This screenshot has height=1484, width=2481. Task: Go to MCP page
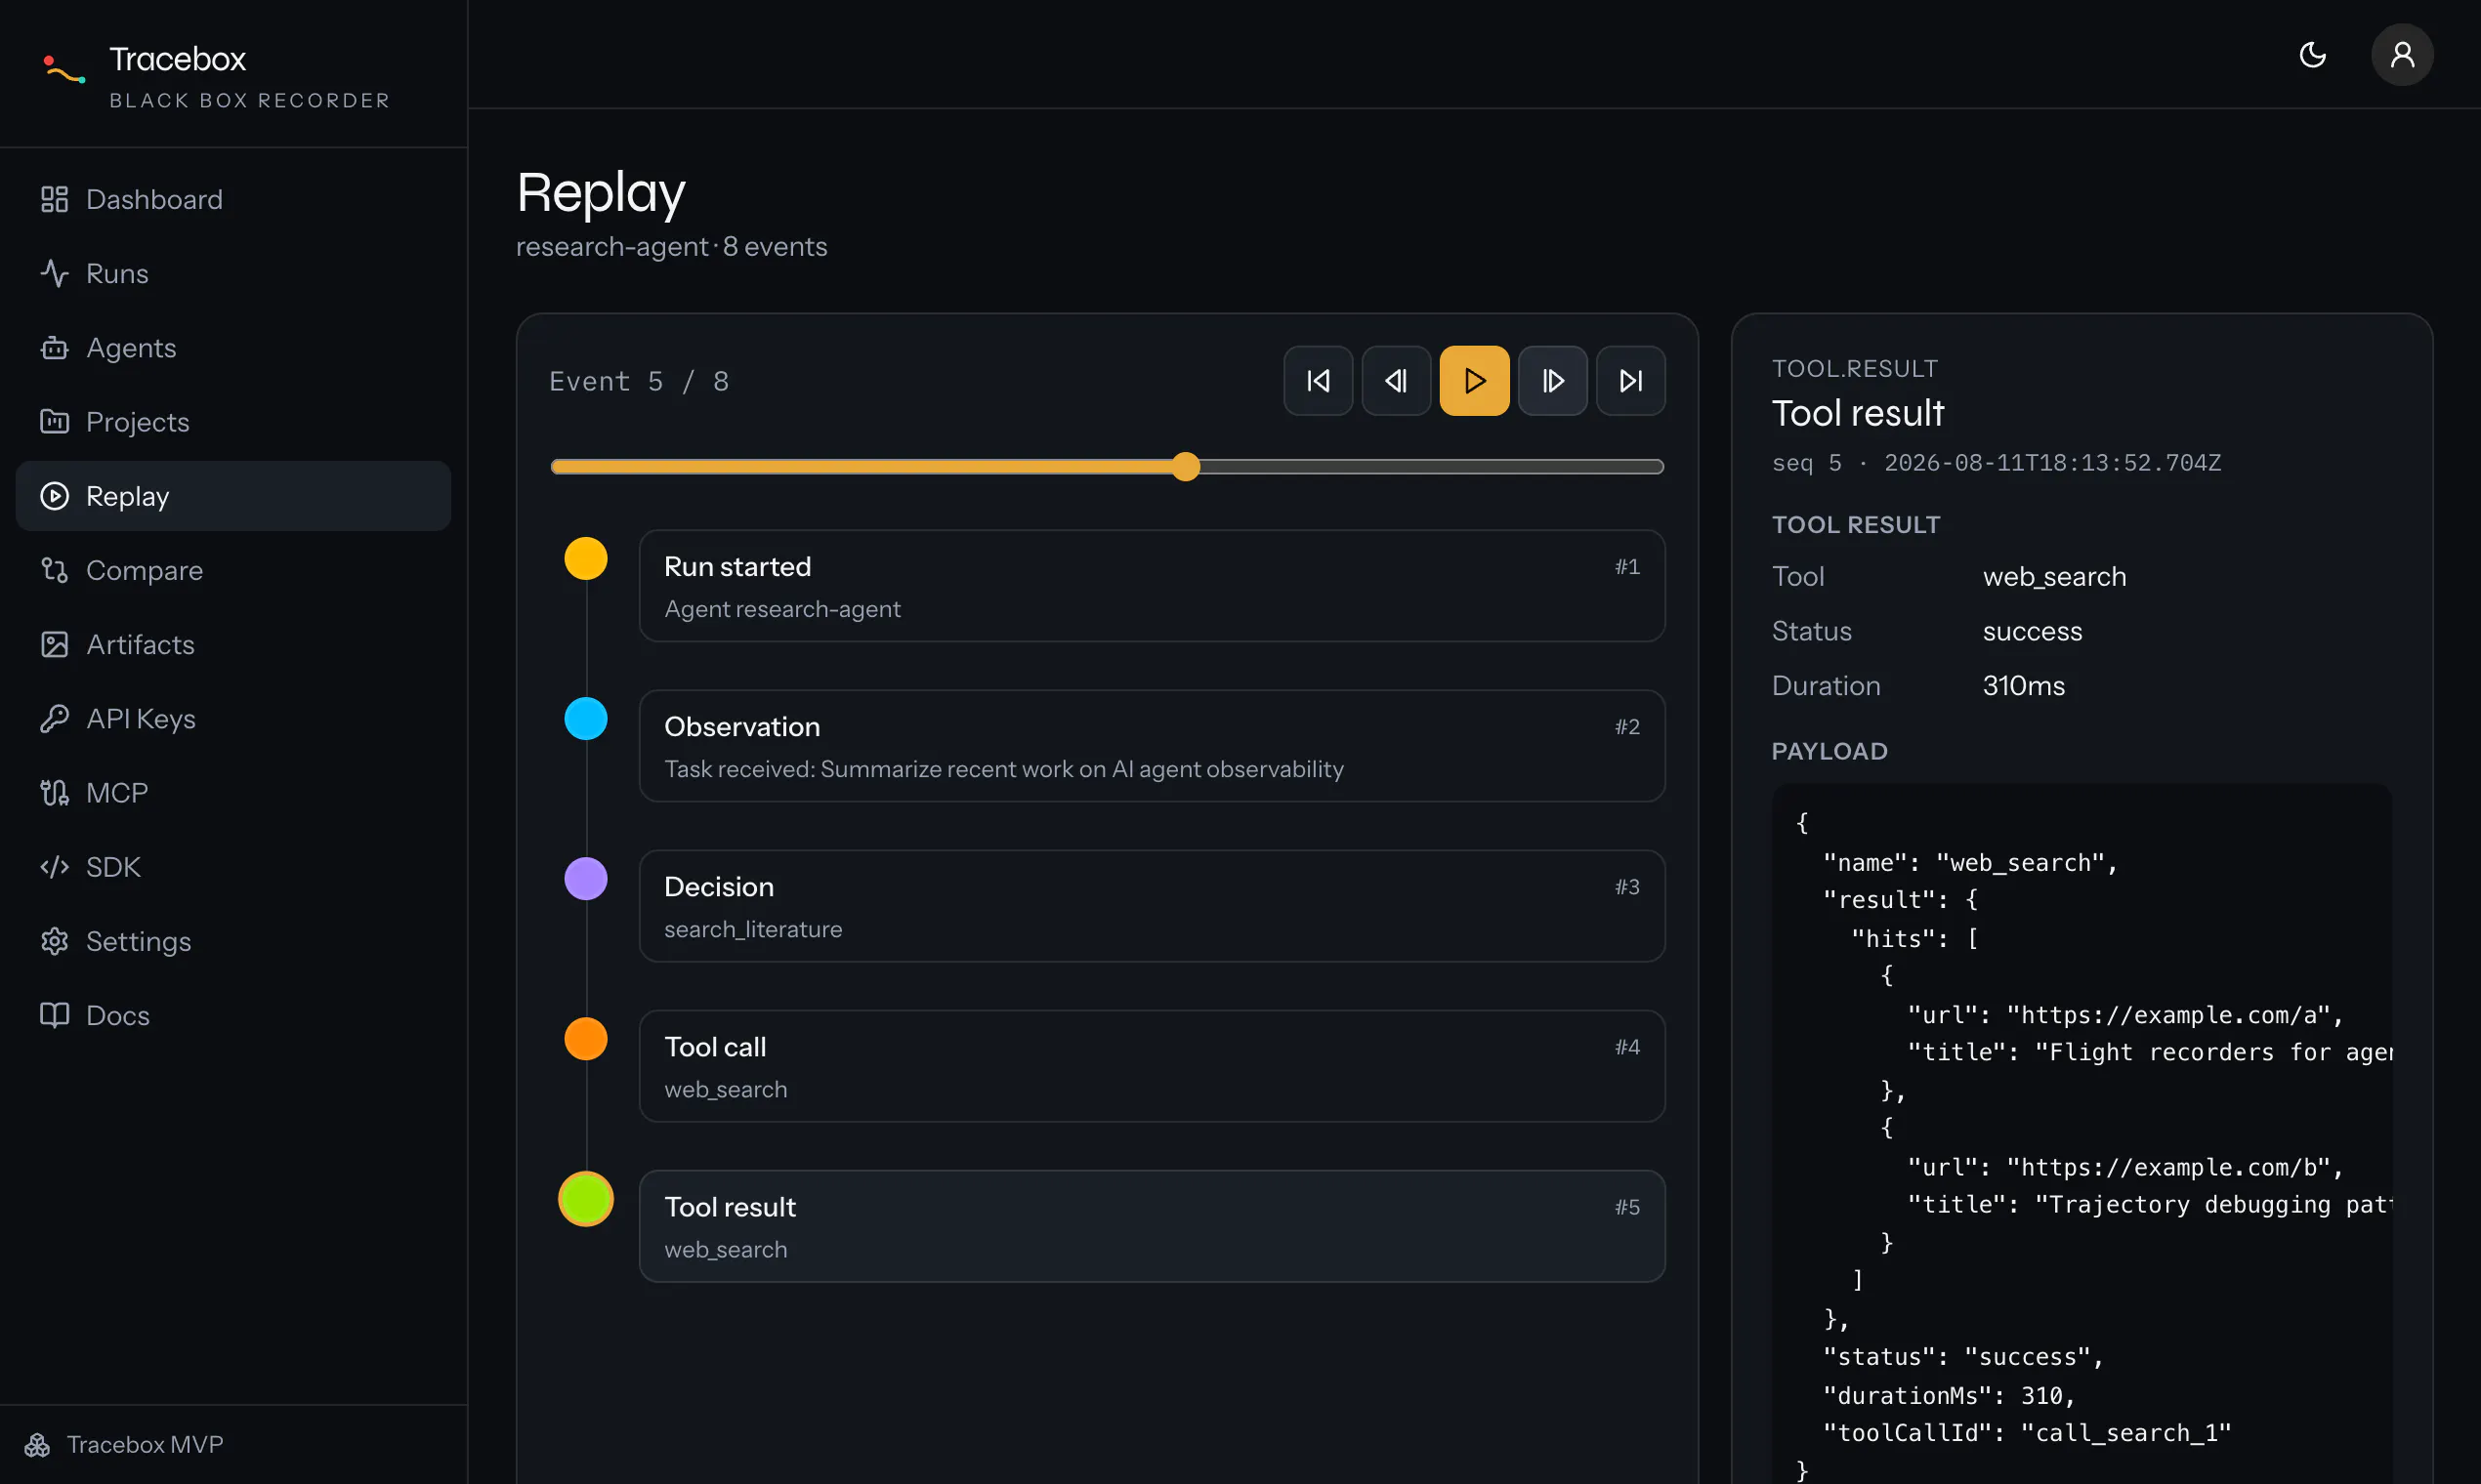click(233, 792)
